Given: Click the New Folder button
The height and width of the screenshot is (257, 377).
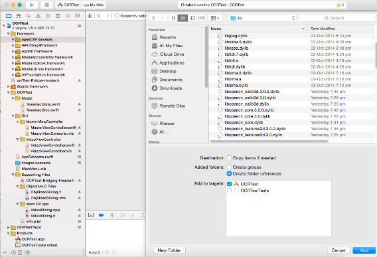Looking at the screenshot, I should (x=169, y=250).
